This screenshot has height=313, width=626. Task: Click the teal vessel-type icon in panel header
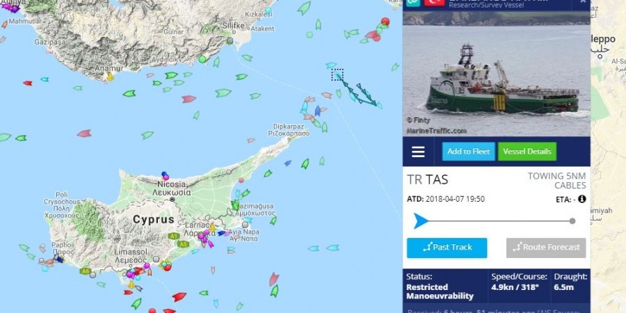pyautogui.click(x=412, y=2)
